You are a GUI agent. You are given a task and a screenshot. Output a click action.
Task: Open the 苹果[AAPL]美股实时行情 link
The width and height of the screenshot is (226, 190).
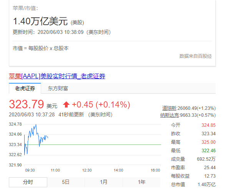tap(57, 76)
